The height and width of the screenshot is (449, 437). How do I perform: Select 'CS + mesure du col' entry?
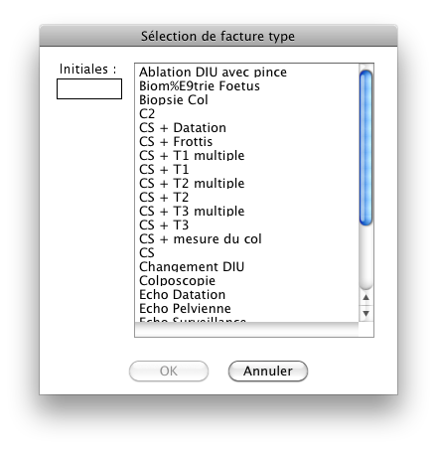pos(246,238)
